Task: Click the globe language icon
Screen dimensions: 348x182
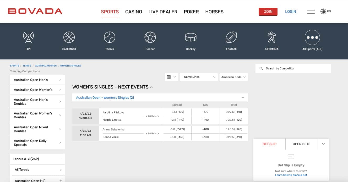Action: click(323, 11)
